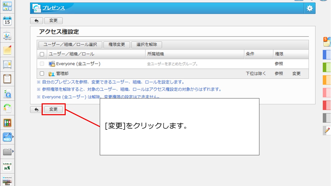331x186 pixels.
Task: Select the orange sticky note color
Action: click(x=327, y=80)
